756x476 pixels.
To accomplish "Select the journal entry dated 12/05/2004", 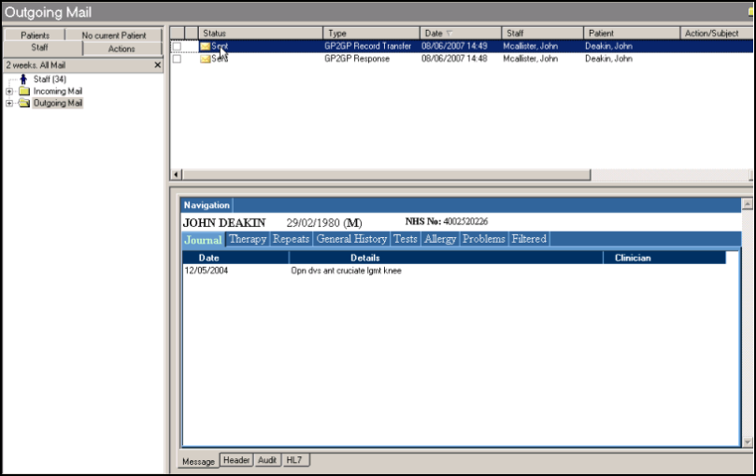I will 206,271.
